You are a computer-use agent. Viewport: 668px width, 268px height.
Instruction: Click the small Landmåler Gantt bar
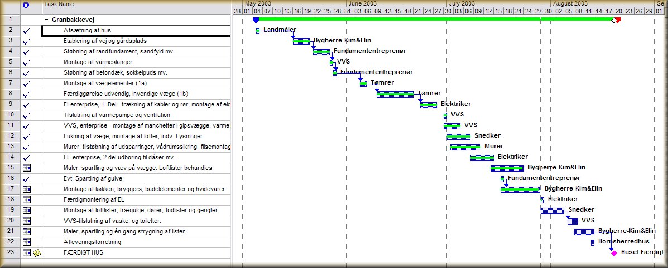point(258,31)
